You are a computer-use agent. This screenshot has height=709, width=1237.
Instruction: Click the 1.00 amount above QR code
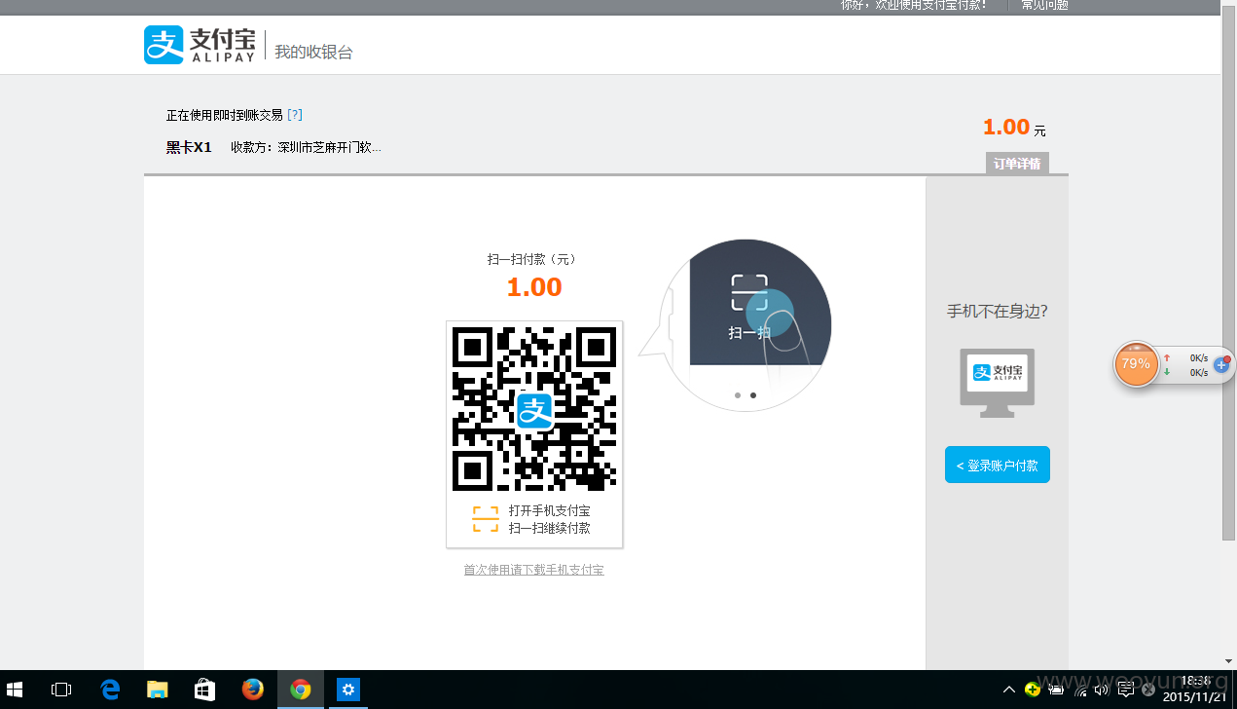[534, 287]
